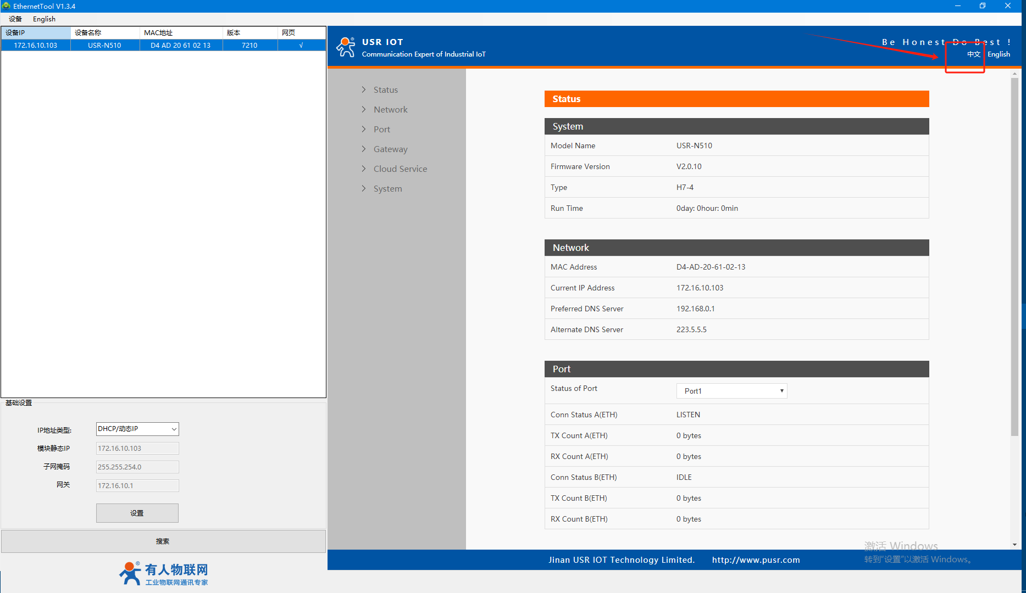Screen dimensions: 1026x593
Task: Restore the window using the title bar button
Action: tap(983, 6)
